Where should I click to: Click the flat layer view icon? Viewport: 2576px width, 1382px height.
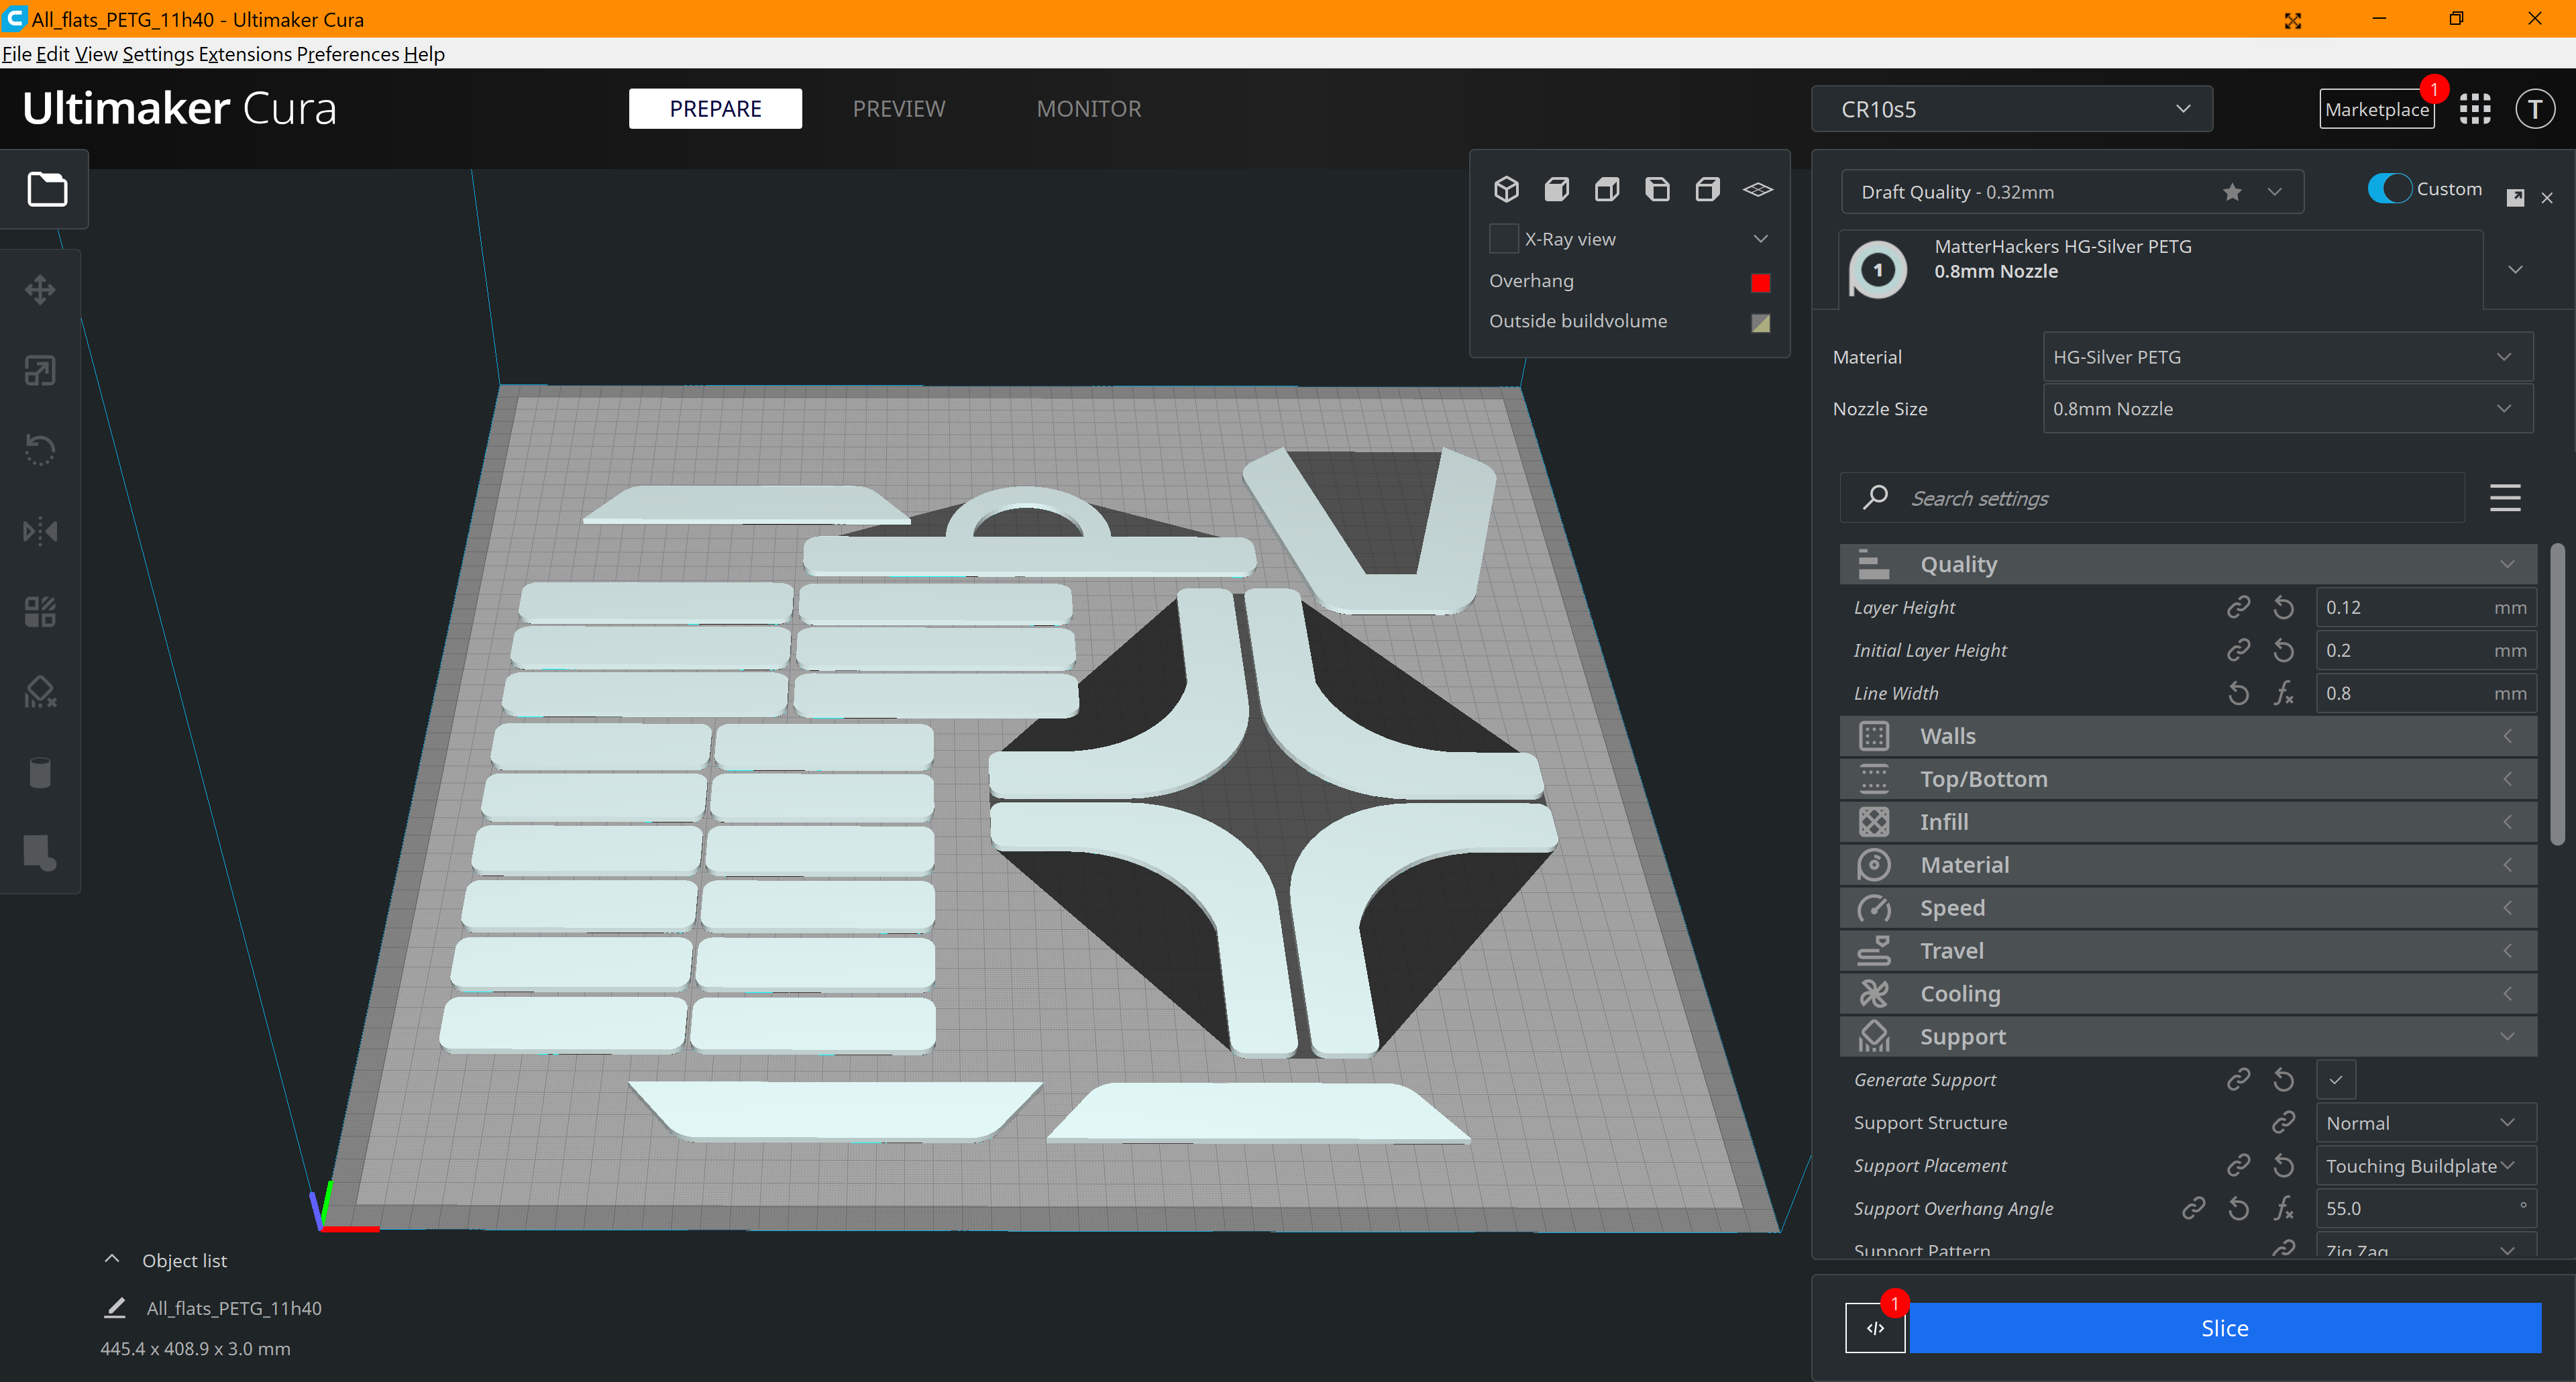tap(1758, 189)
